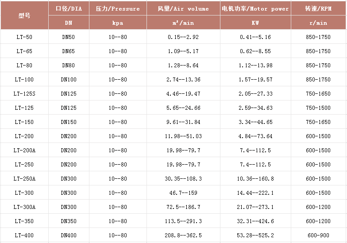Click the air volume value 2.74--13.36

pos(183,80)
